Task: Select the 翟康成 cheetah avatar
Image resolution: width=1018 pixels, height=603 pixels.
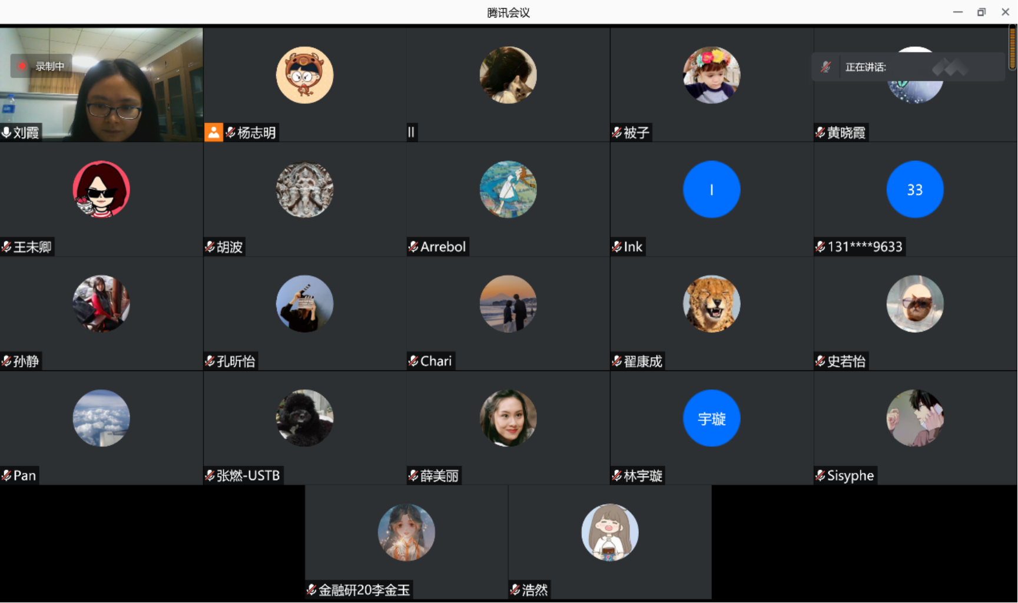Action: (x=712, y=304)
